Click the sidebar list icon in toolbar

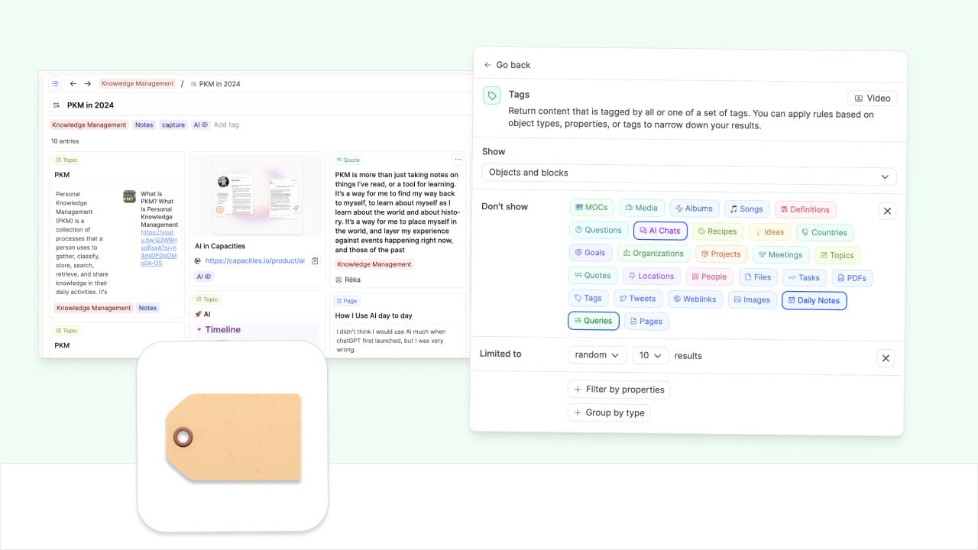pyautogui.click(x=55, y=84)
